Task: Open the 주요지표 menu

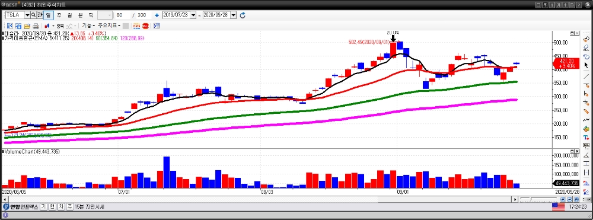Action: coord(109,26)
